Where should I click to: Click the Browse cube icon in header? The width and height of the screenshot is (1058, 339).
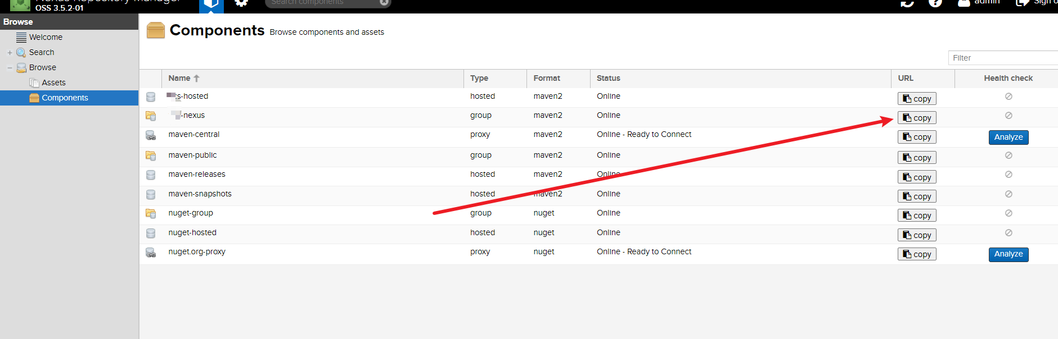pyautogui.click(x=211, y=4)
